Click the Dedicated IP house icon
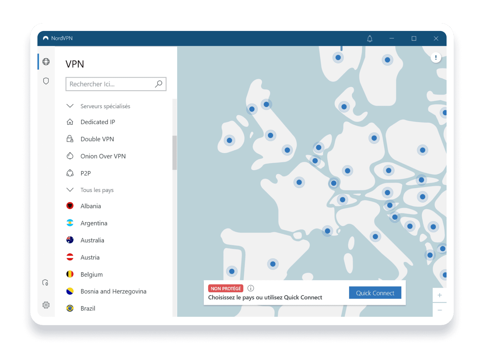The width and height of the screenshot is (484, 348). click(x=70, y=122)
